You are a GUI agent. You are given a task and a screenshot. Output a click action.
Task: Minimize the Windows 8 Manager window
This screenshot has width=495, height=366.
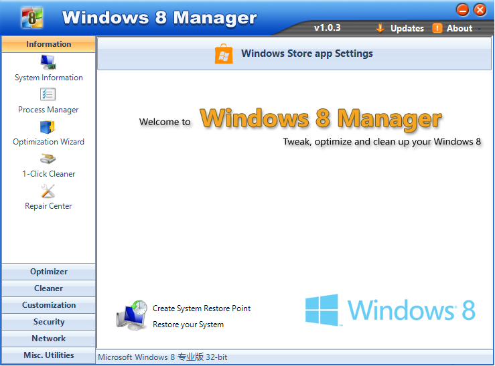coord(462,10)
